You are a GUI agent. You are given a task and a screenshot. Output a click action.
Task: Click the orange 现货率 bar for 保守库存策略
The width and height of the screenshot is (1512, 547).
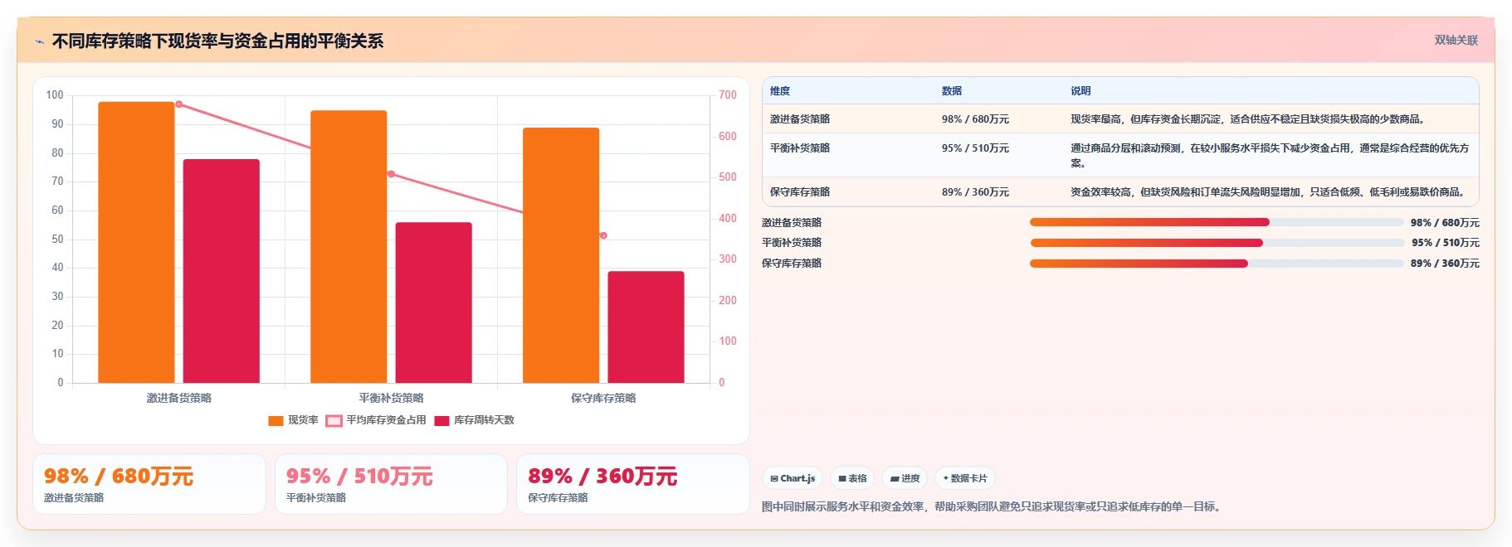click(x=561, y=255)
